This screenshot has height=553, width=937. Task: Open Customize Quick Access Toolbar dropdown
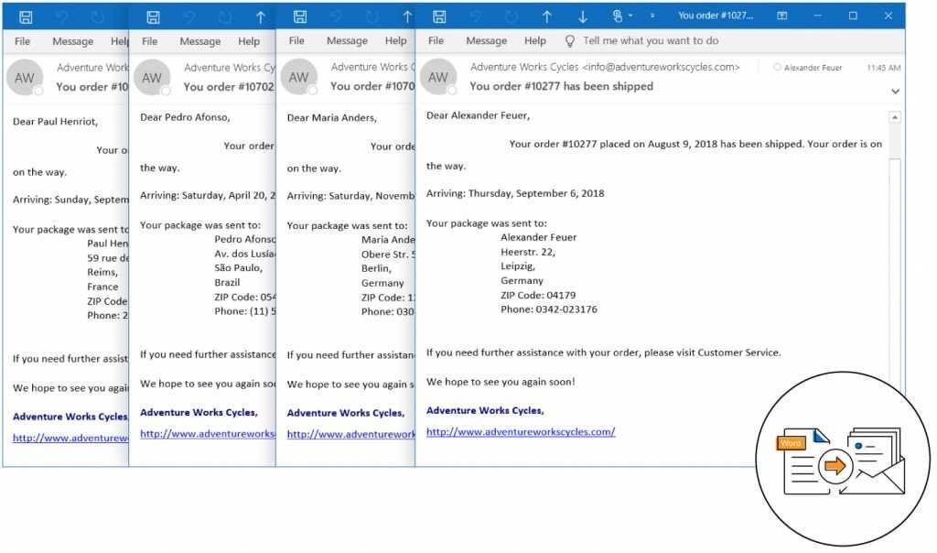652,16
